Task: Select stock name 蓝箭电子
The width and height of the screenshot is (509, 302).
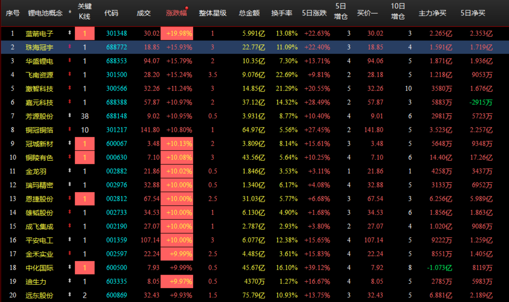Action: (39, 33)
